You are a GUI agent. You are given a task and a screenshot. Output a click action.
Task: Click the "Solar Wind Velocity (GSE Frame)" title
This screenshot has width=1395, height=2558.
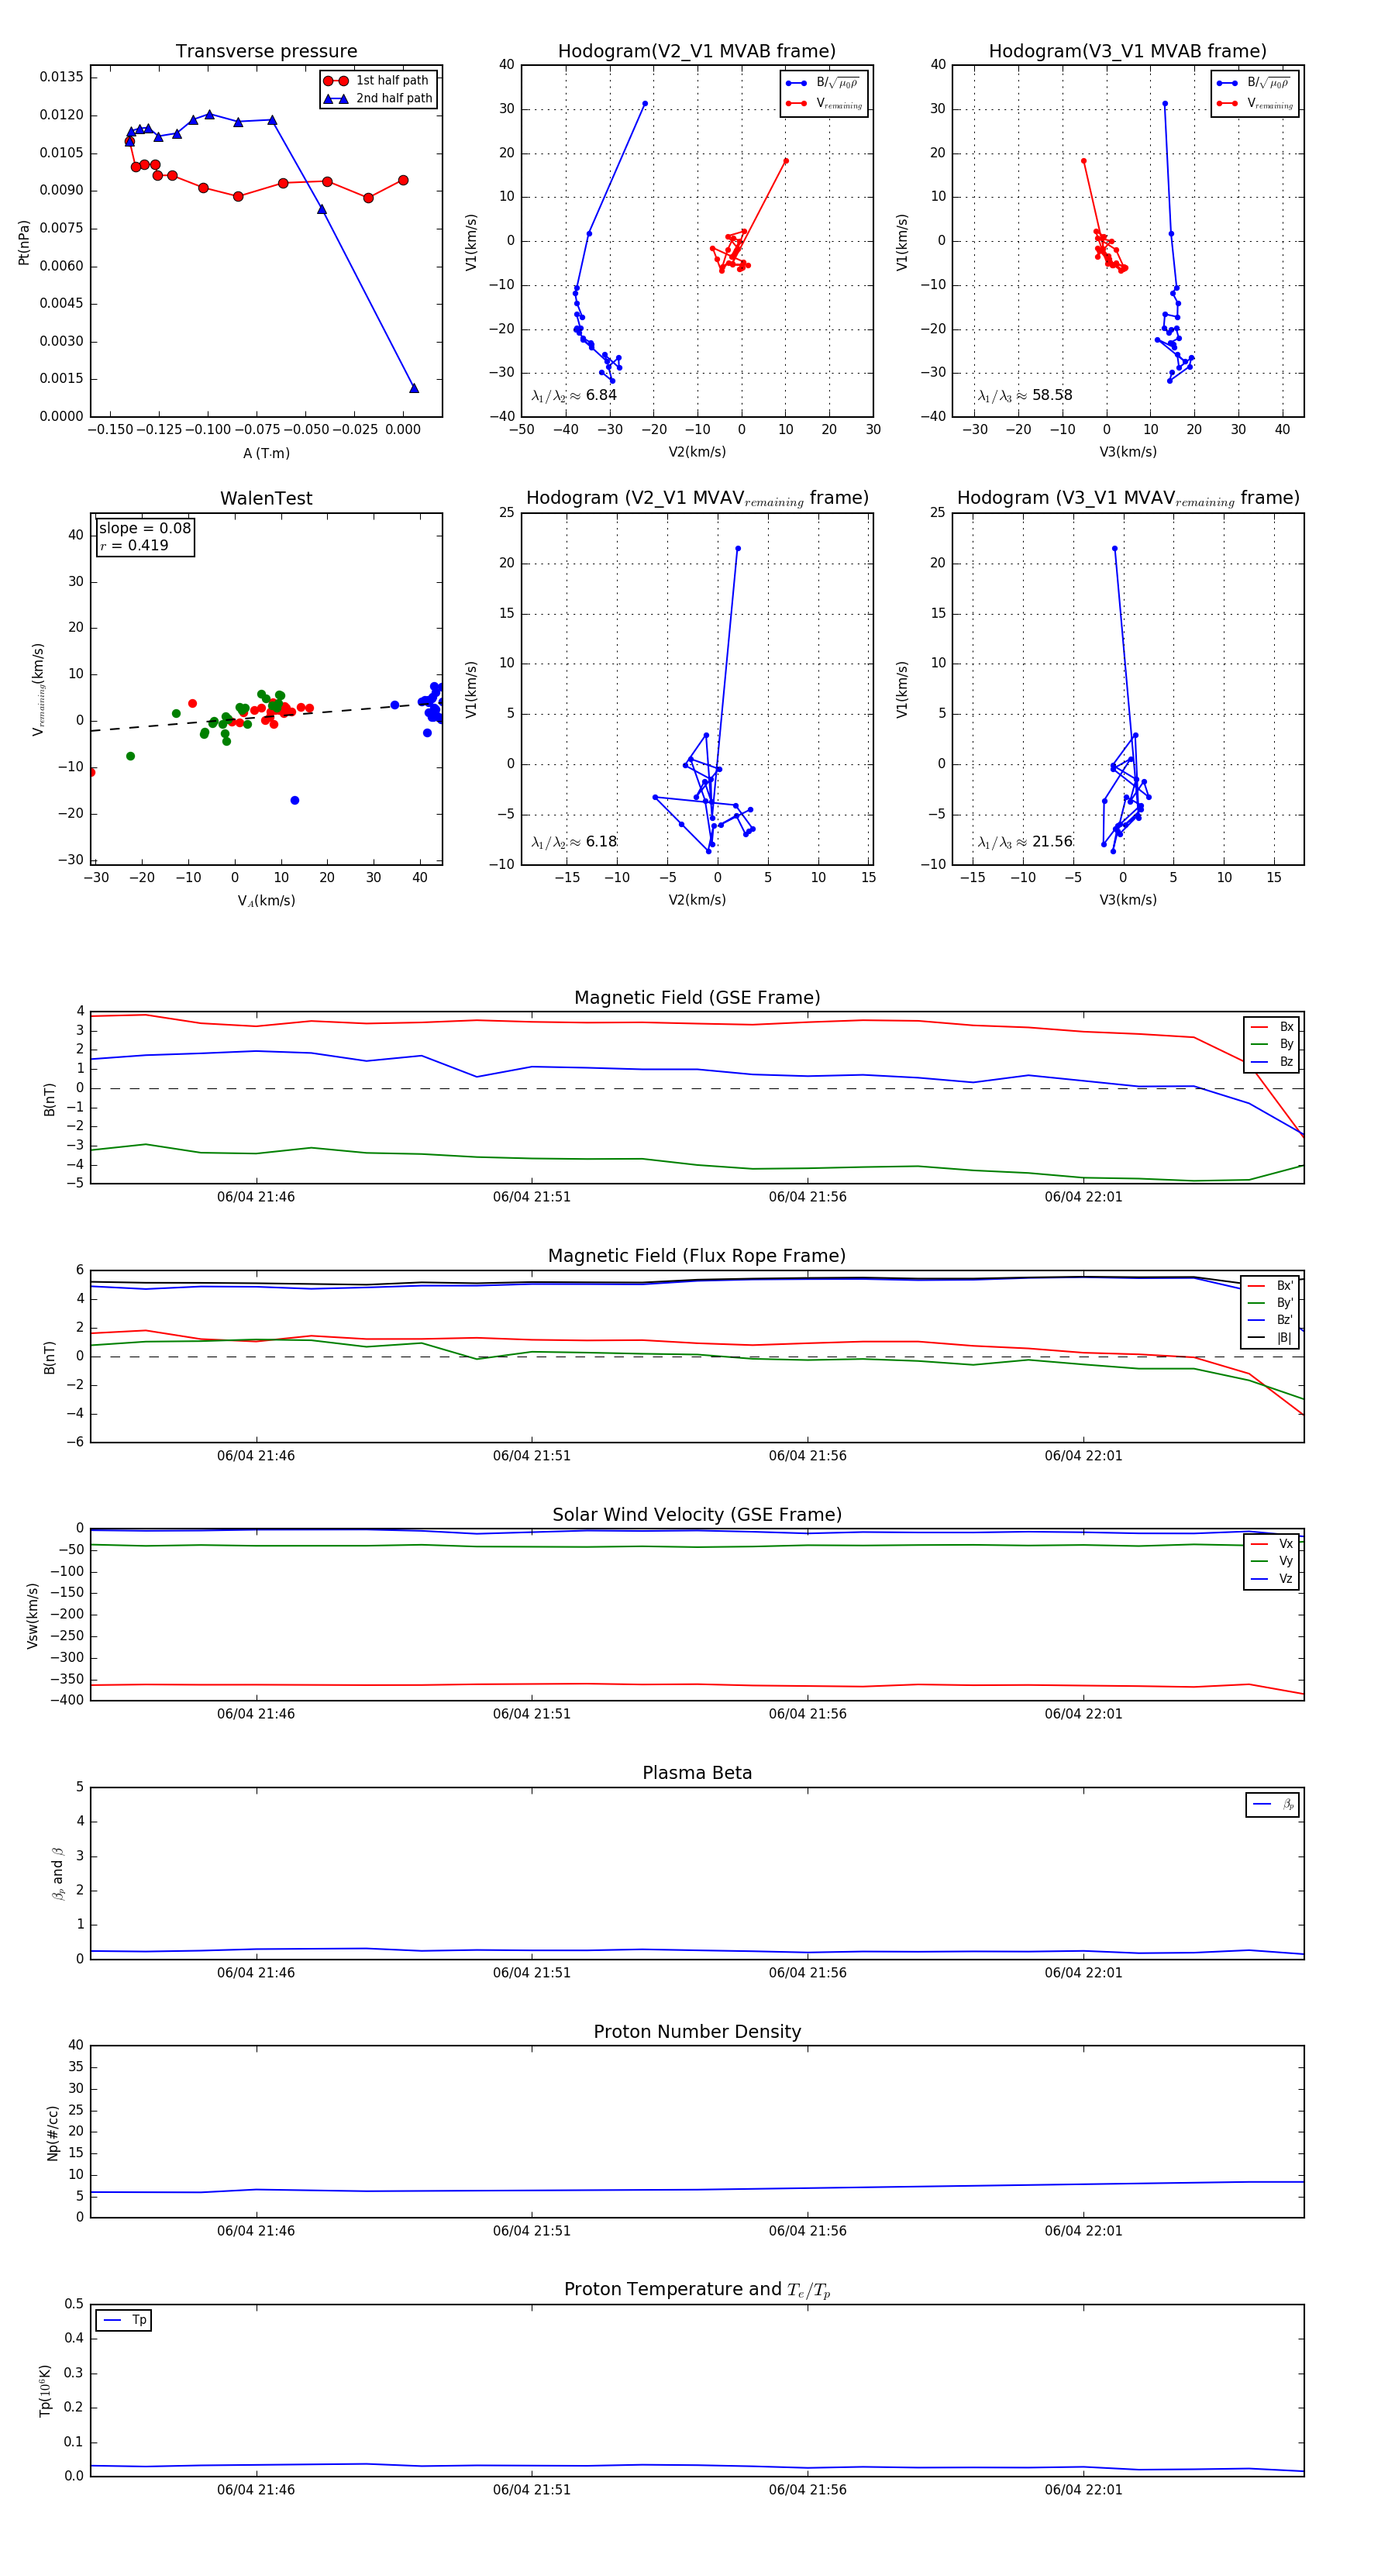click(697, 1515)
